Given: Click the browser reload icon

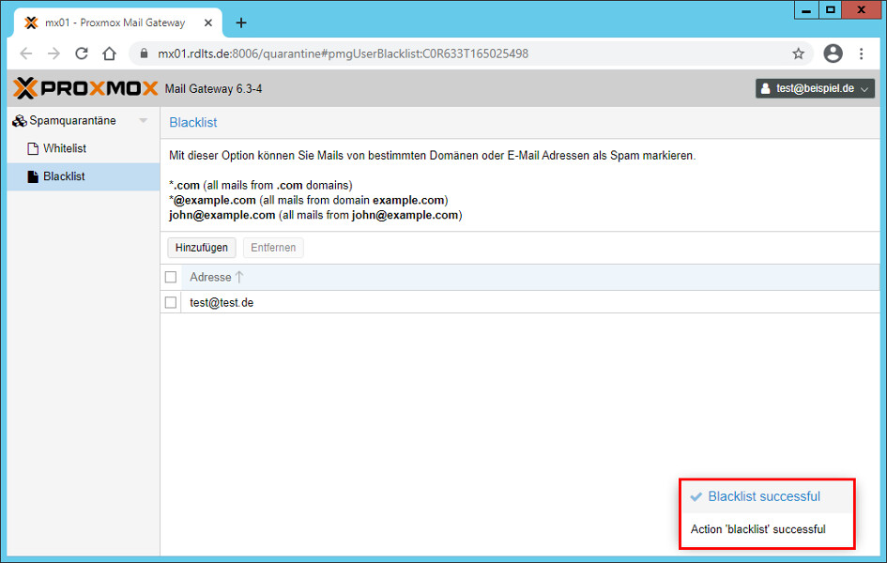Looking at the screenshot, I should tap(82, 53).
